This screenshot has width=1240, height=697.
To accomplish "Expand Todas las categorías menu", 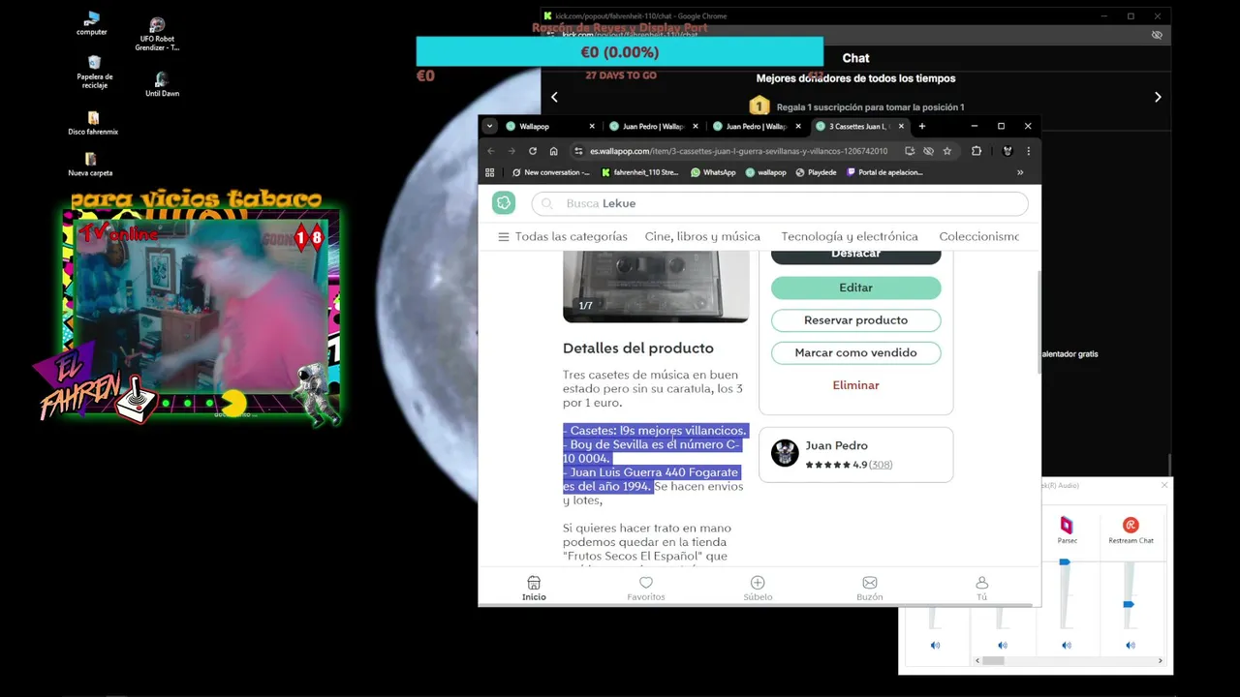I will pos(562,236).
